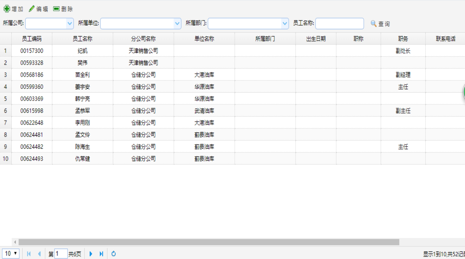Click the 副主任 position cell

point(403,111)
